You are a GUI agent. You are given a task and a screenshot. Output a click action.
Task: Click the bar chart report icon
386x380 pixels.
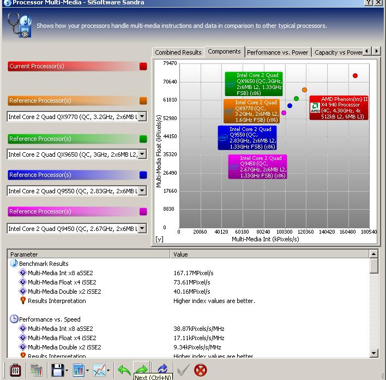pos(79,370)
